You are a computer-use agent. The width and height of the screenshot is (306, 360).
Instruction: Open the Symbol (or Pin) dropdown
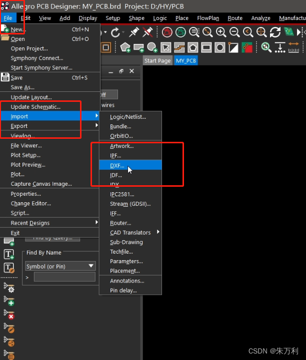coord(60,266)
